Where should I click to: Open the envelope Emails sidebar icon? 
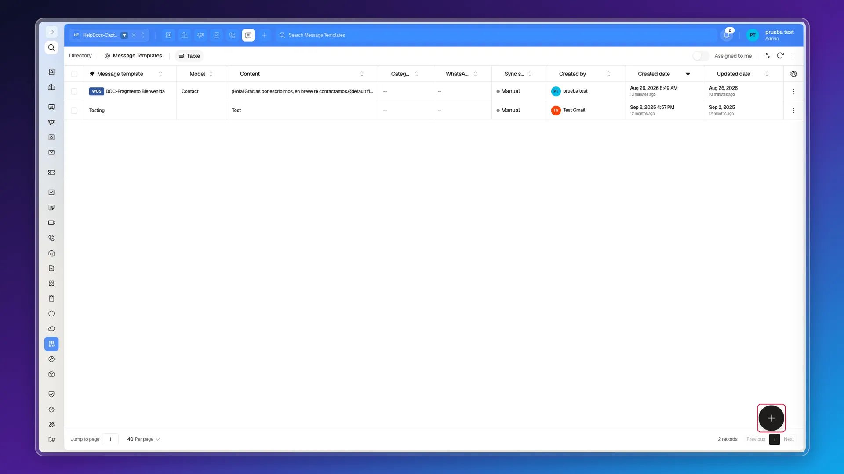point(51,153)
